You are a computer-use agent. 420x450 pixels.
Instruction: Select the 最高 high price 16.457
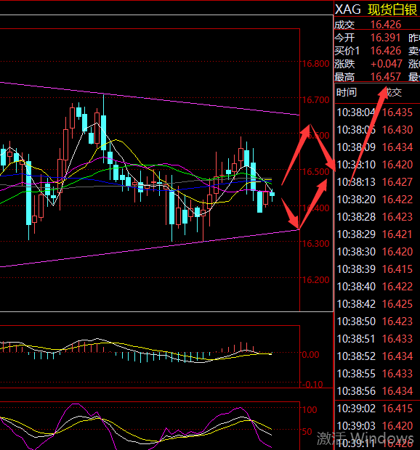tap(386, 77)
